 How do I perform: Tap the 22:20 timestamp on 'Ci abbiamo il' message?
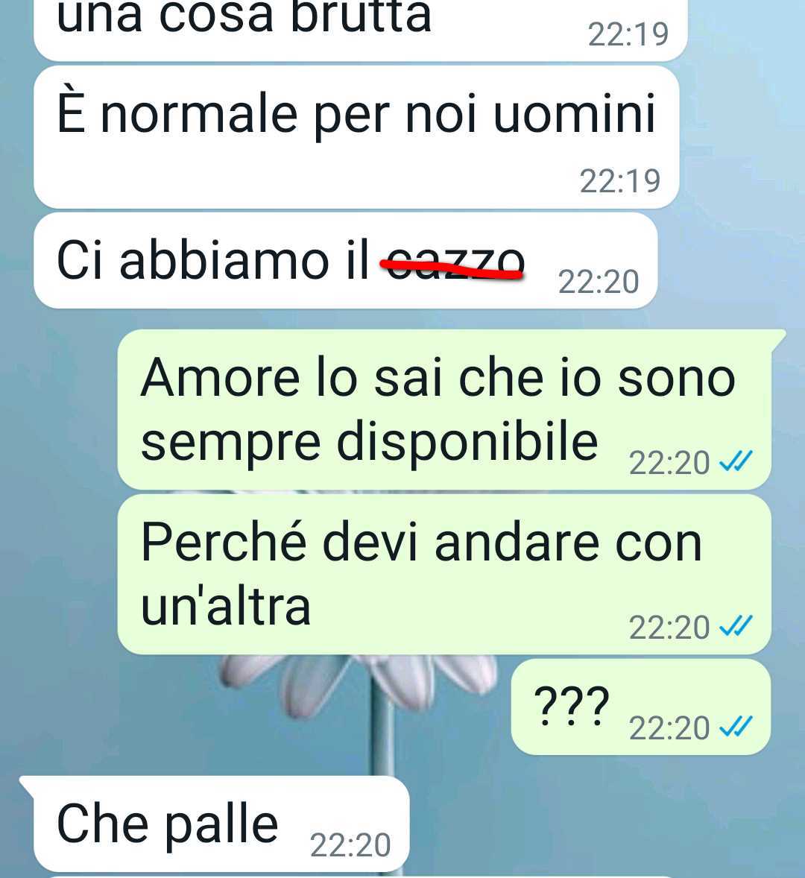599,281
